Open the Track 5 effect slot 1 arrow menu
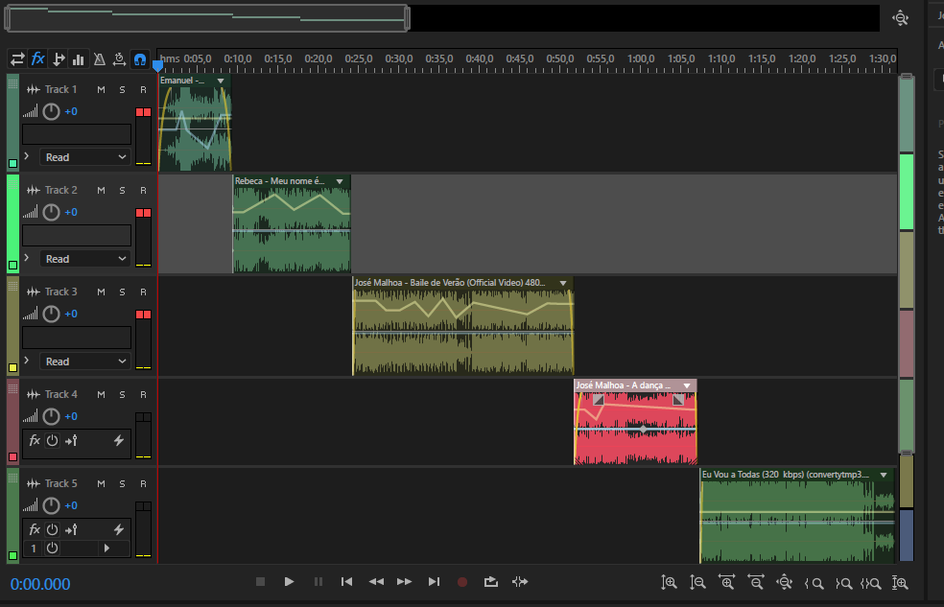944x607 pixels. tap(106, 549)
